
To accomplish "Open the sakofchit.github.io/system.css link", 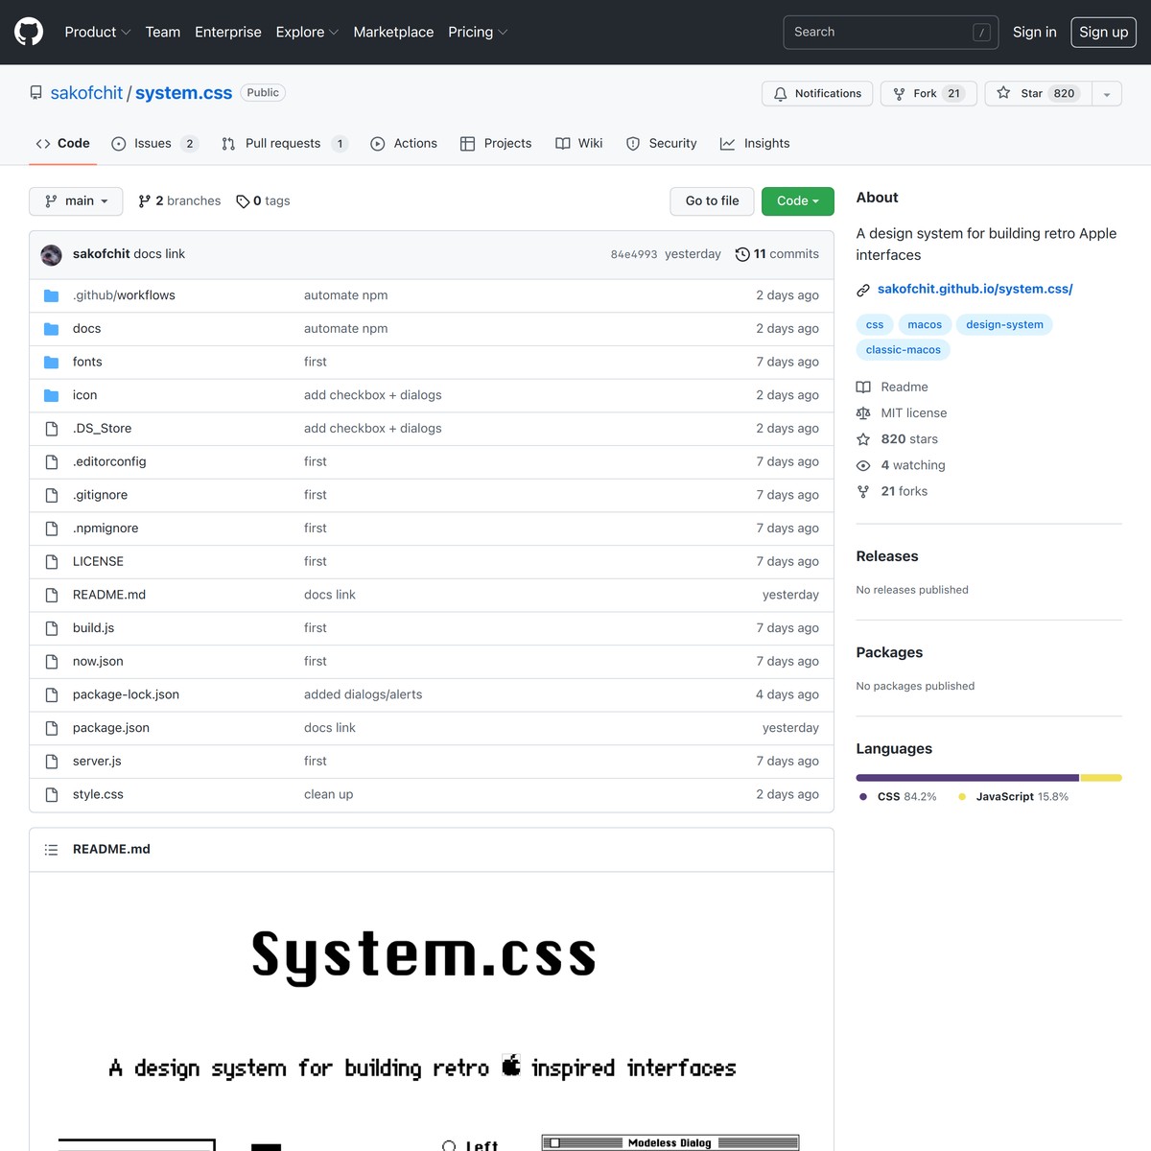I will coord(975,288).
